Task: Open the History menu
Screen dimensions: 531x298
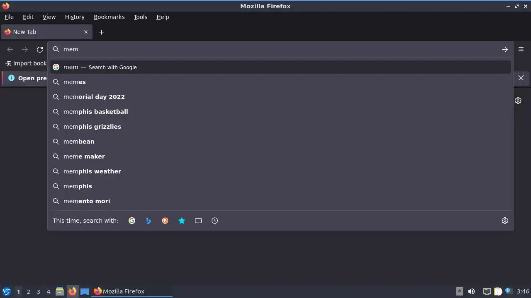Action: [75, 17]
